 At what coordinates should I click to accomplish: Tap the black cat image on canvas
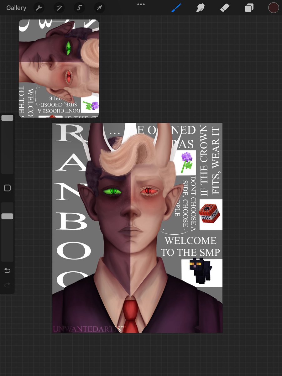pyautogui.click(x=202, y=273)
